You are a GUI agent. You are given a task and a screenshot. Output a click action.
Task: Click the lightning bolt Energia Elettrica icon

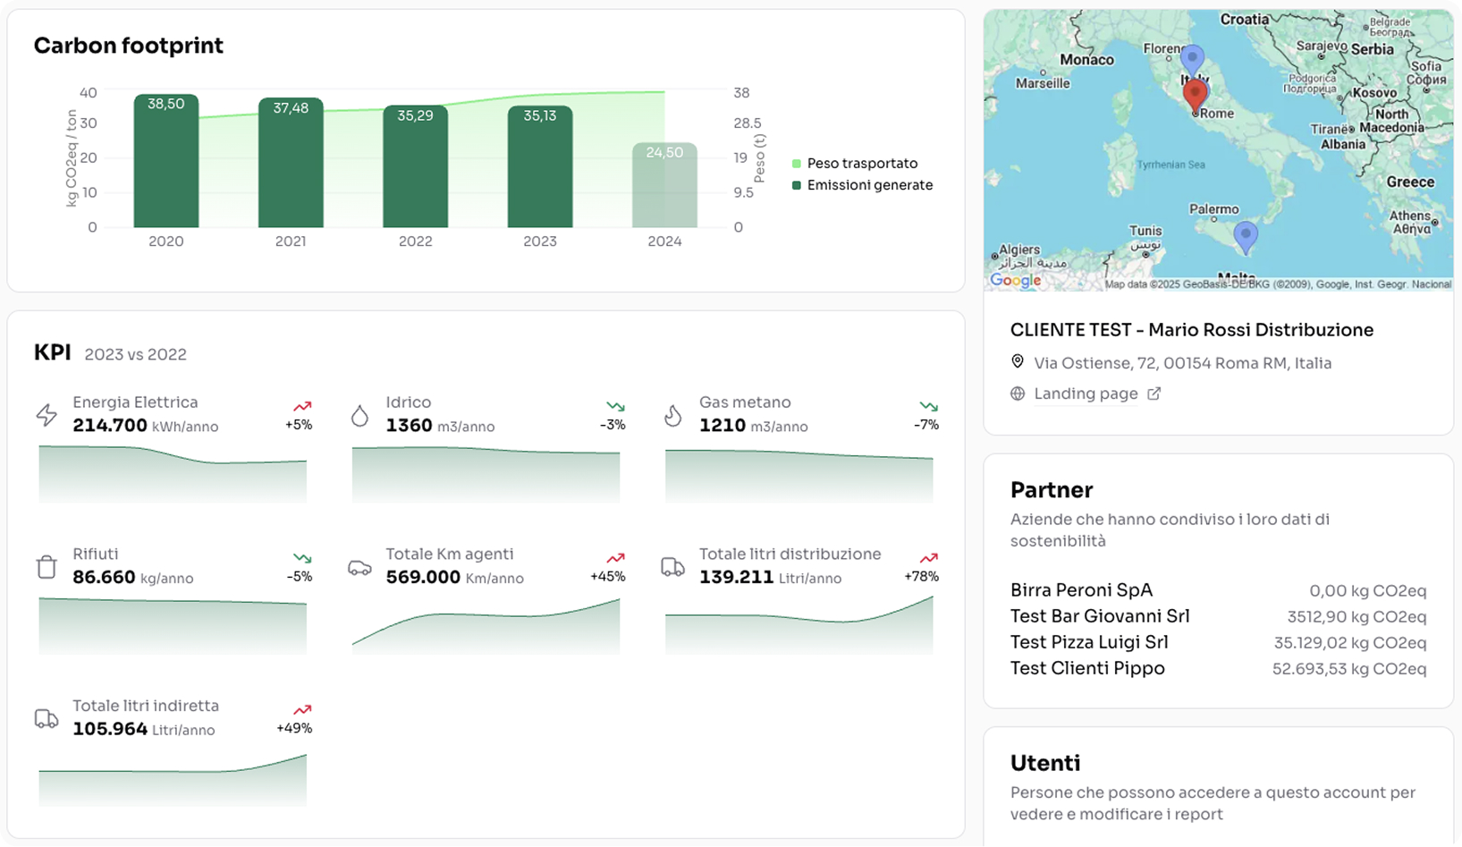point(46,415)
